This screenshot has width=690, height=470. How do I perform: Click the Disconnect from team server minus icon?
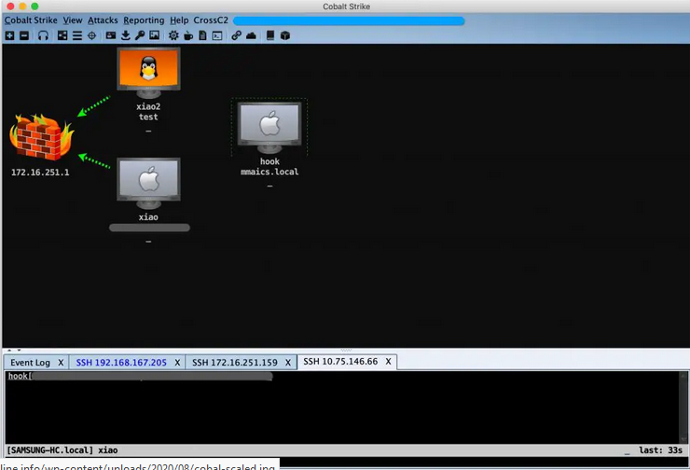pos(24,35)
